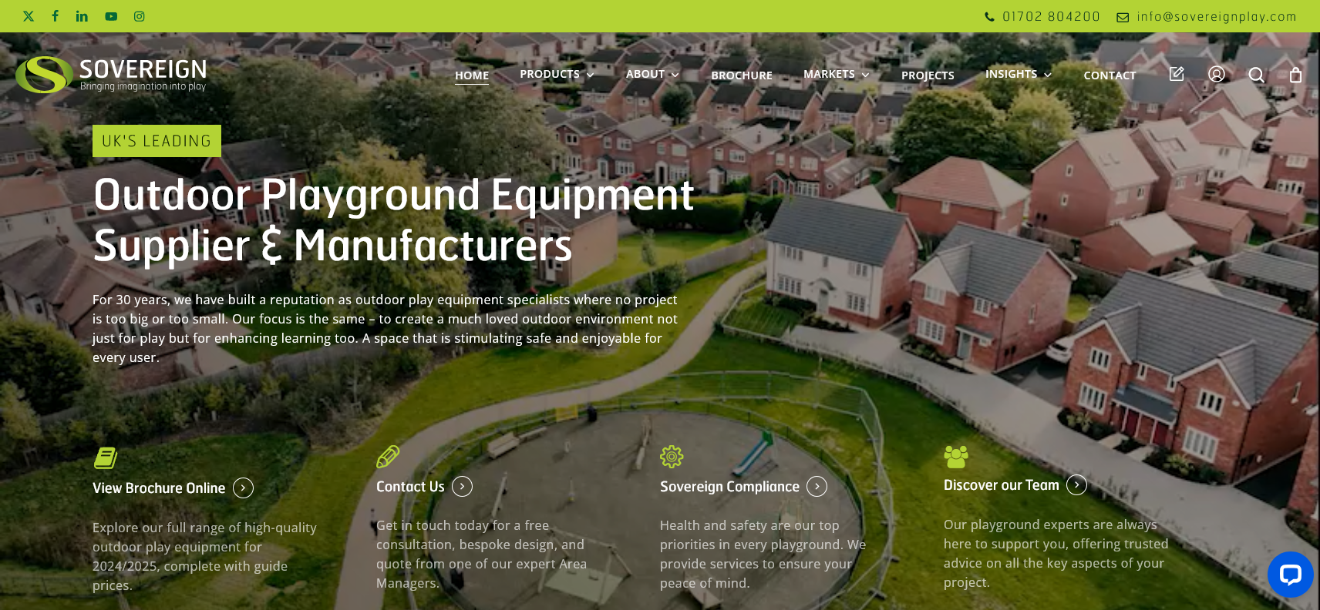Open the BROCHURE page
Screen dimensions: 1320x610
(x=742, y=75)
